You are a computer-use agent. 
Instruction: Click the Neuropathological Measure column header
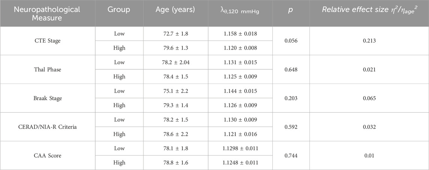[x=48, y=13]
